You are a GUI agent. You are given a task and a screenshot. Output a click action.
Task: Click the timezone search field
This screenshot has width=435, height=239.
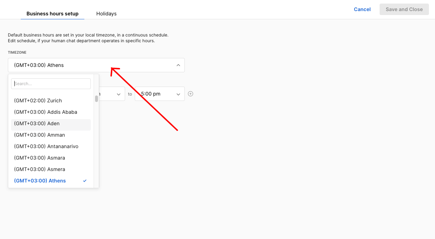point(51,84)
